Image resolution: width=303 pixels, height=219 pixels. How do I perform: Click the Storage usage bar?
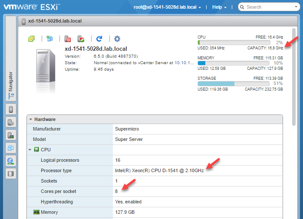[234, 84]
